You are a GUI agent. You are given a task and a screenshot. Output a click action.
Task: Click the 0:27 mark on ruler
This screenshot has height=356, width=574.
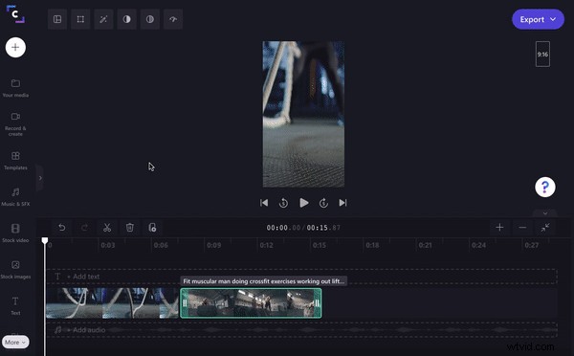tap(532, 245)
